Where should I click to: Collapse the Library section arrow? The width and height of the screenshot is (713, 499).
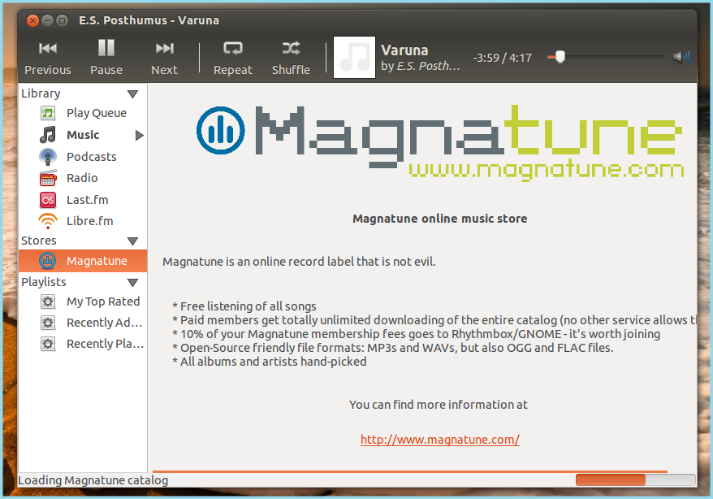133,94
